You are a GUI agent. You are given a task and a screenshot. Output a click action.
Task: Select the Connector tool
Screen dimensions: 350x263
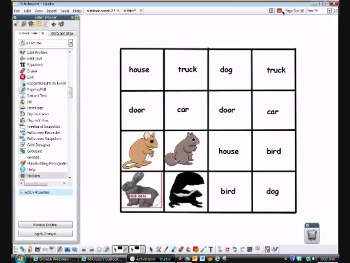click(x=203, y=250)
